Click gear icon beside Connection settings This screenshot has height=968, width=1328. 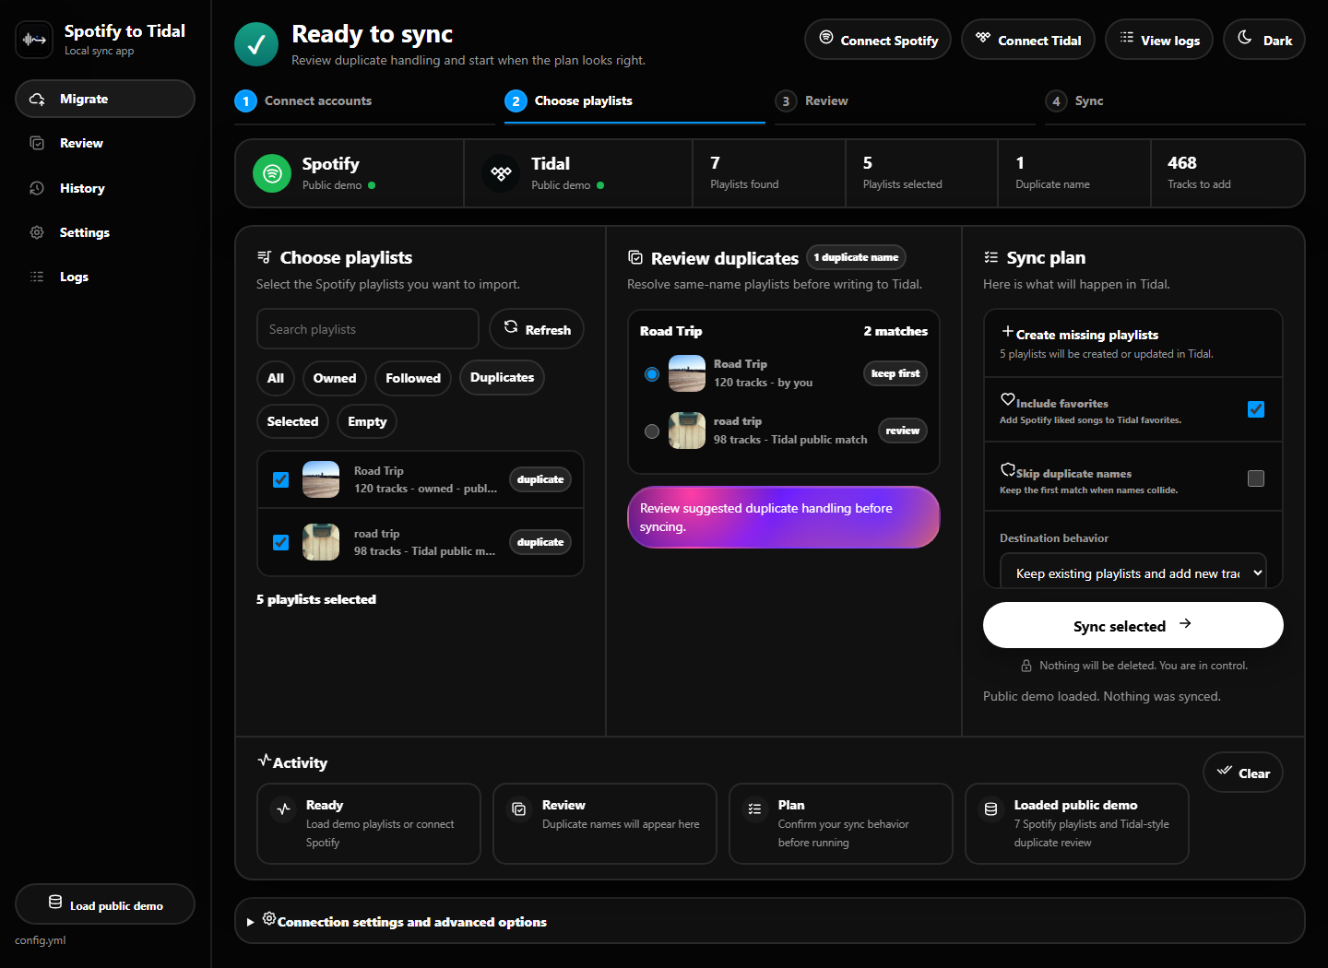click(x=269, y=918)
